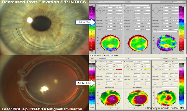Screen dimensions: 187x111
Task: Click the Pupil Center pachy field of upper exam A
Action: 109,18
